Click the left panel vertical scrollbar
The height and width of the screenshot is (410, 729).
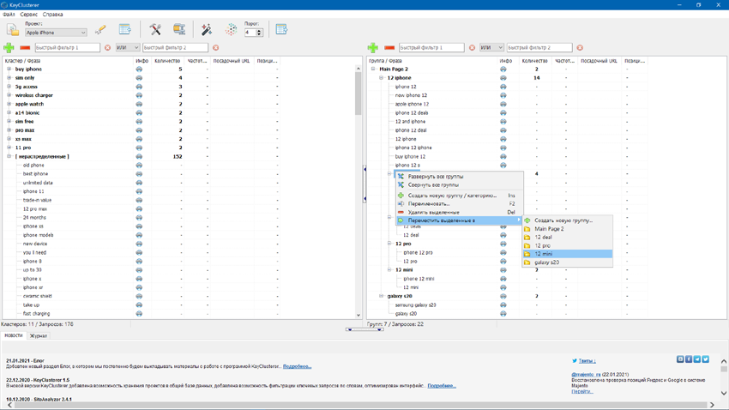[x=358, y=190]
